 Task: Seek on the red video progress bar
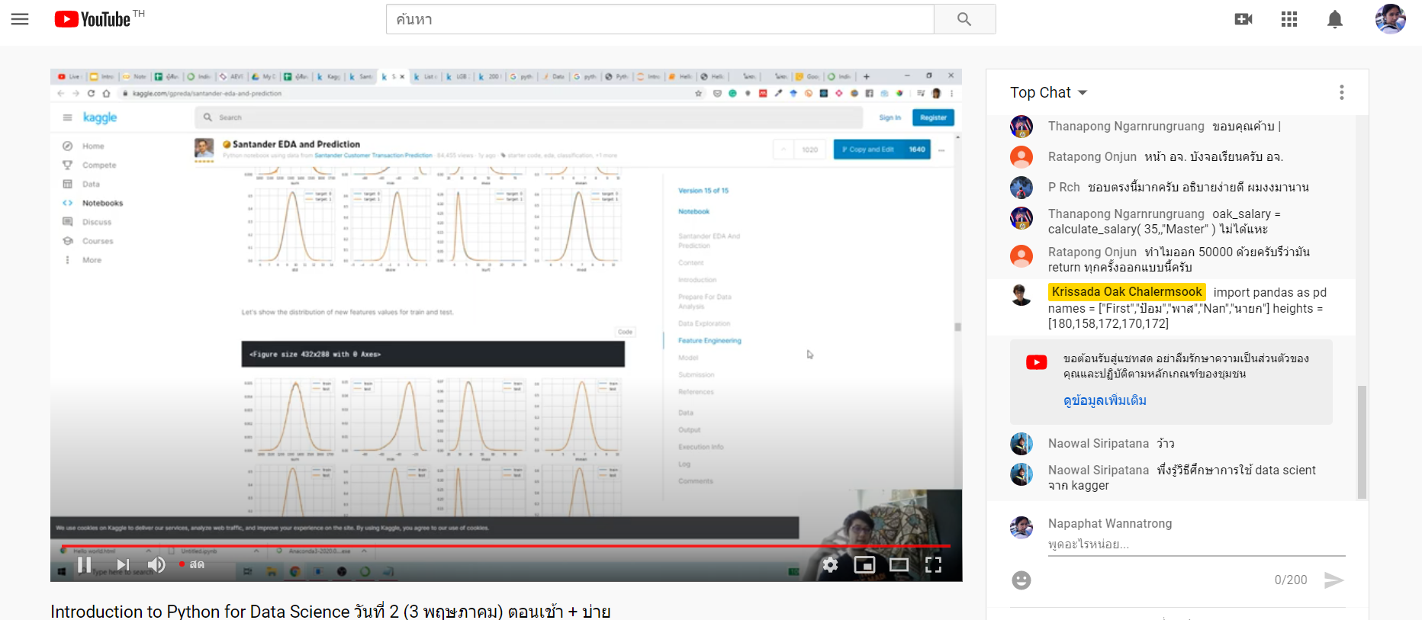coord(506,546)
